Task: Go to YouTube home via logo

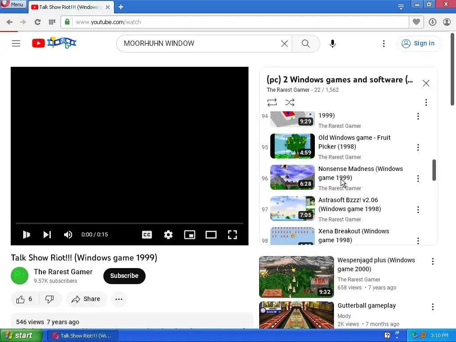Action: 54,43
